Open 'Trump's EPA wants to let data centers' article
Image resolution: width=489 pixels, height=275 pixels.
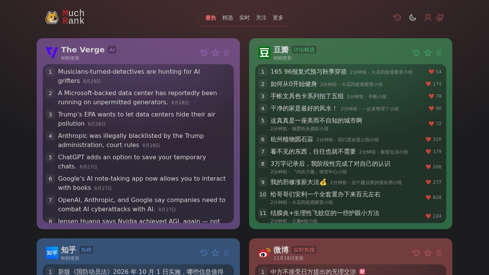coord(137,119)
